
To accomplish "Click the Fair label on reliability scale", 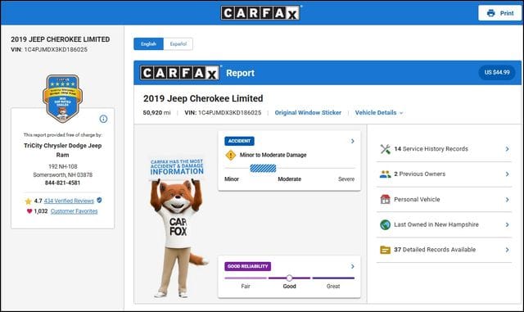I will (246, 287).
